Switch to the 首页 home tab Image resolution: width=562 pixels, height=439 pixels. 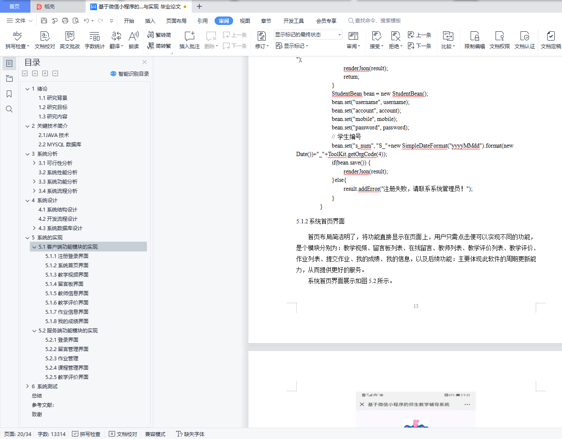pos(15,6)
